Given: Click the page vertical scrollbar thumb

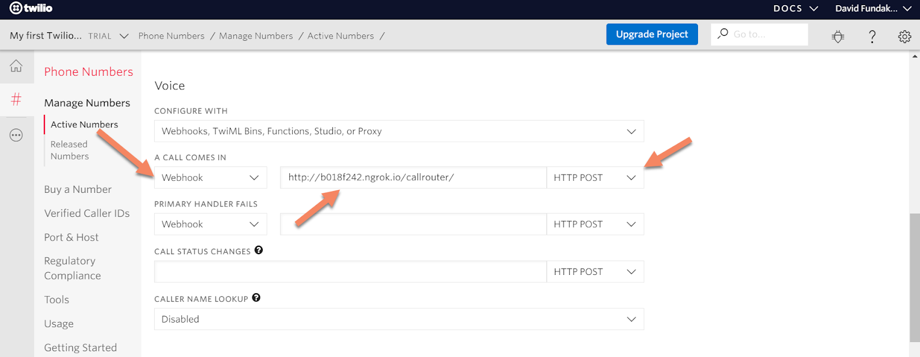Looking at the screenshot, I should tap(914, 278).
